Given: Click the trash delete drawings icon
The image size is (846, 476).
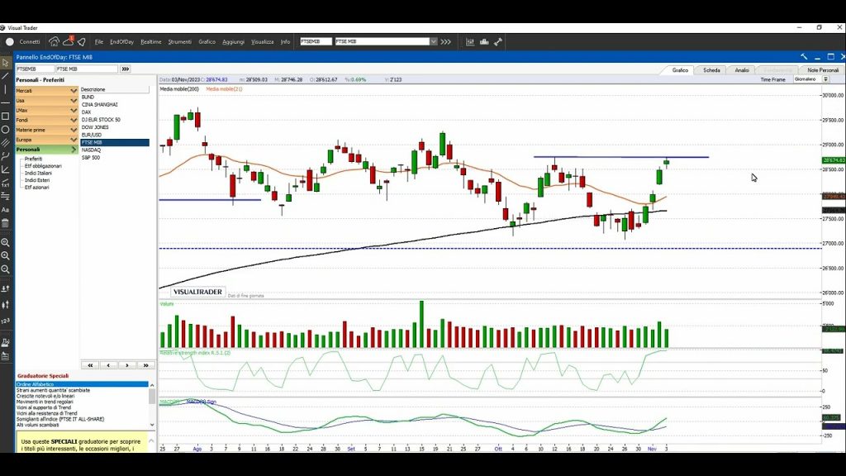Looking at the screenshot, I should pyautogui.click(x=5, y=223).
